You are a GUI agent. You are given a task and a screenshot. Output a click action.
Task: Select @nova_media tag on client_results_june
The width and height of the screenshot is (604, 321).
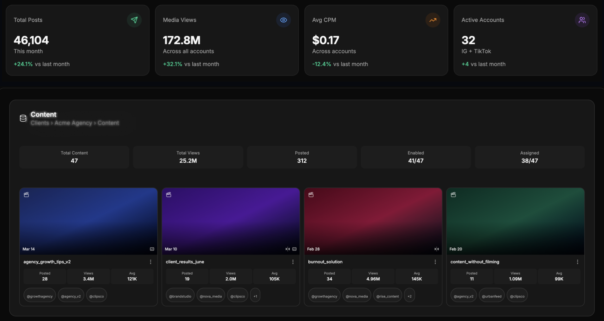coord(211,296)
